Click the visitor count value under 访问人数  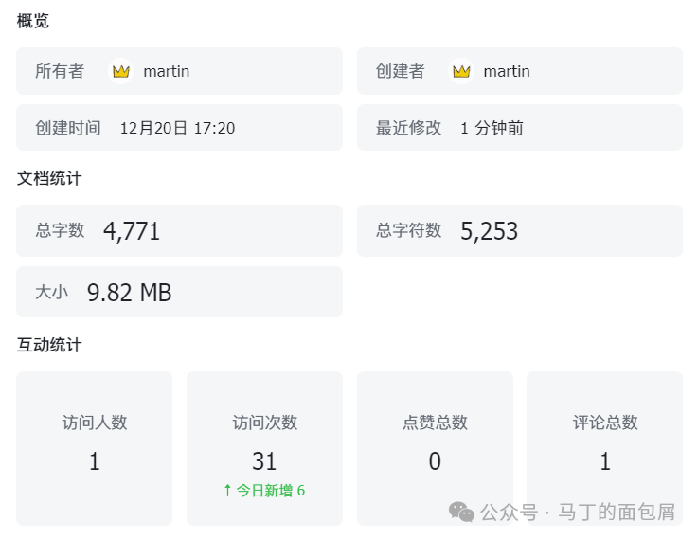pyautogui.click(x=95, y=461)
